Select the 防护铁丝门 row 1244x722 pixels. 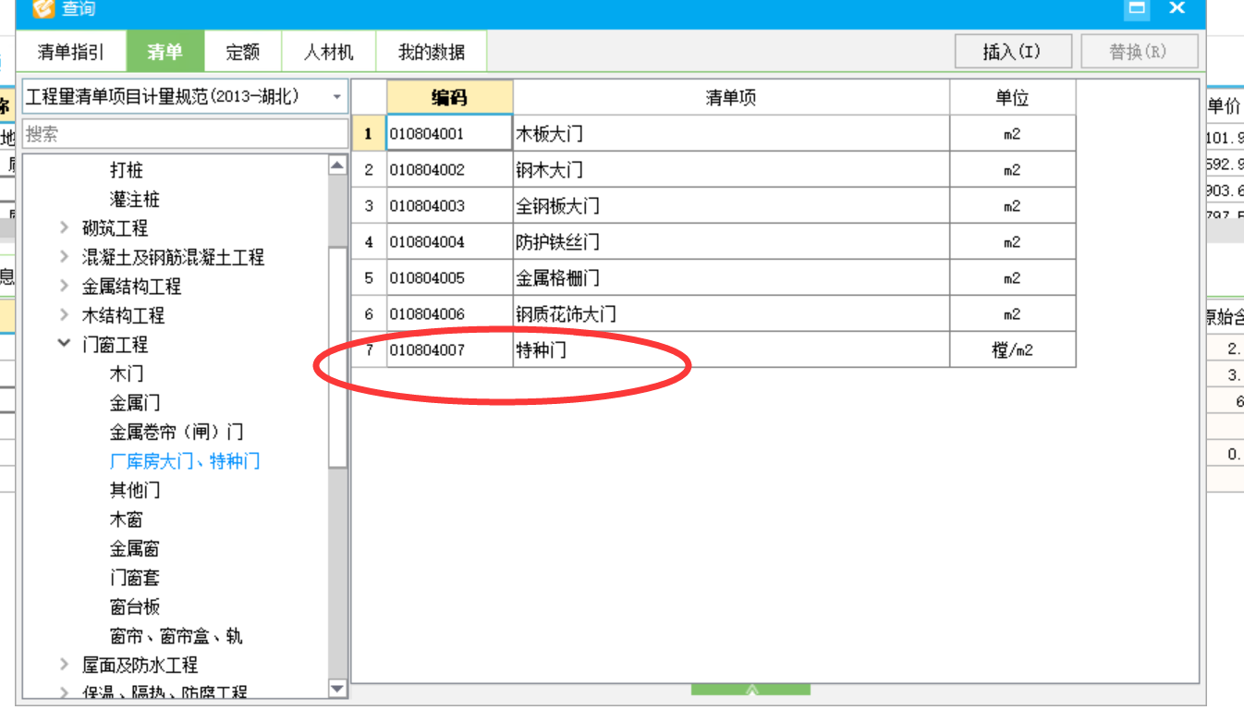pos(713,242)
